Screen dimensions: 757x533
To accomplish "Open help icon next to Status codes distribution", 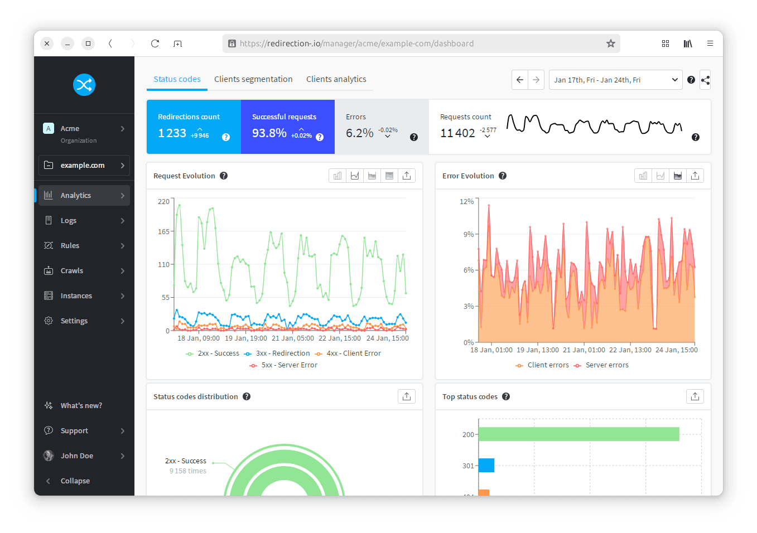I will coord(247,396).
